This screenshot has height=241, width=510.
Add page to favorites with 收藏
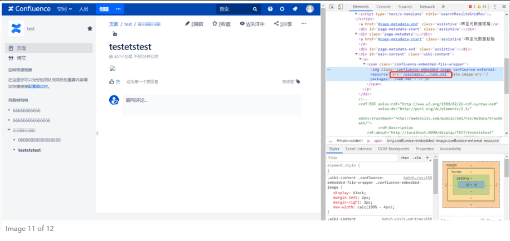(x=221, y=24)
